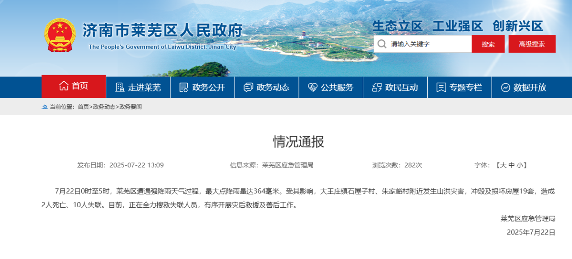
Task: Click the slogan 创新兴区
Action: pos(518,26)
